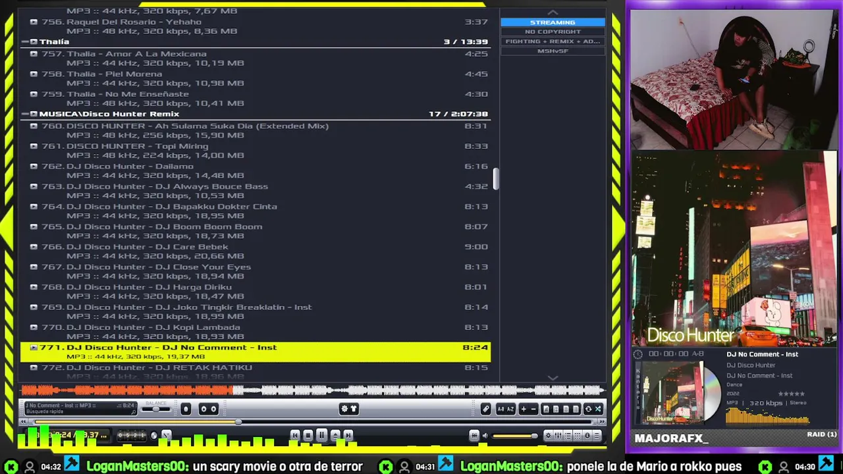Toggle checkbox for track 770 DJ Kopi Lambada
The height and width of the screenshot is (474, 843).
[x=34, y=327]
